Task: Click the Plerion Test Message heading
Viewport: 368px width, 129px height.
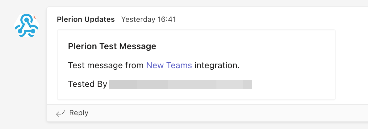Action: click(x=112, y=46)
